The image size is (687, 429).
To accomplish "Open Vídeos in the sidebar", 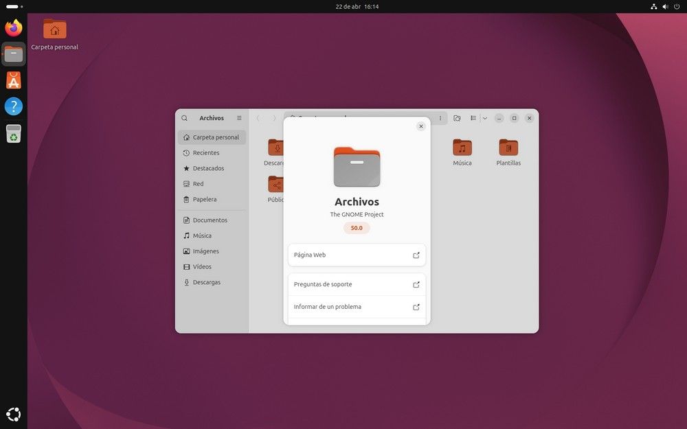I will tap(212, 266).
